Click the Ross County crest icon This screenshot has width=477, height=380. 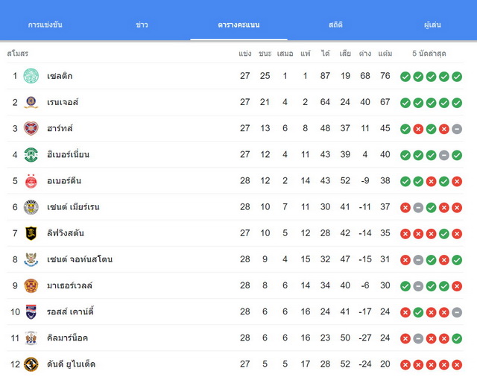(x=31, y=312)
